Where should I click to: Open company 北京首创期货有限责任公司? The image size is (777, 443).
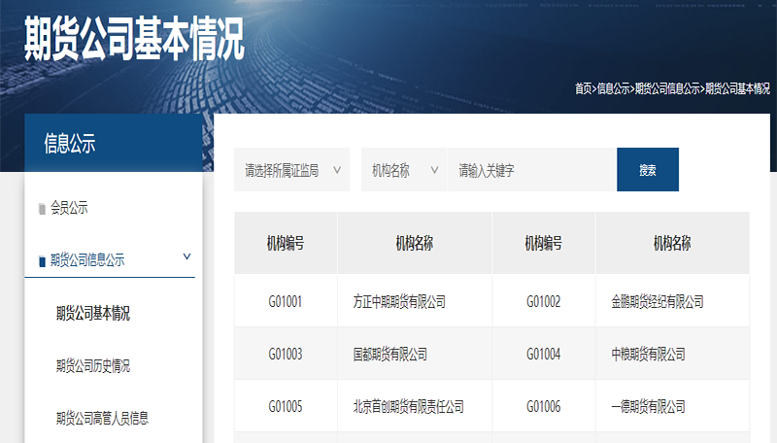[408, 407]
